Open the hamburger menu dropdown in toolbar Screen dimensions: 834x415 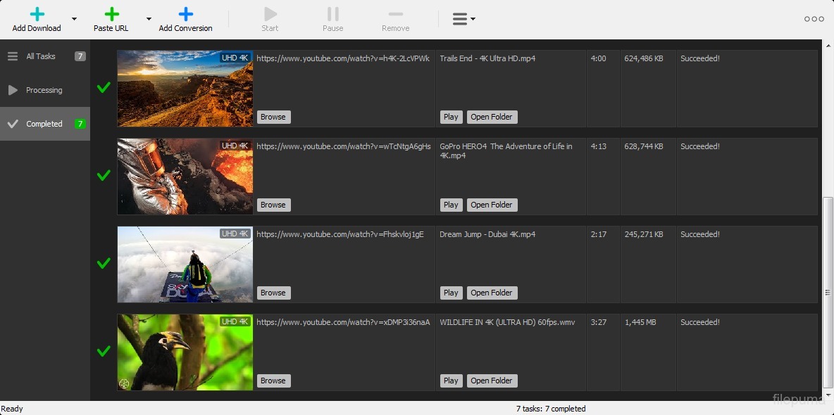coord(463,19)
